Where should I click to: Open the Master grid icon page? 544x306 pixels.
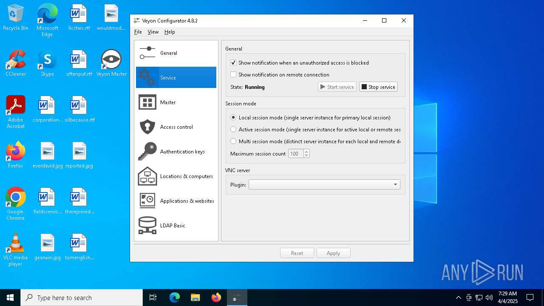tap(147, 102)
